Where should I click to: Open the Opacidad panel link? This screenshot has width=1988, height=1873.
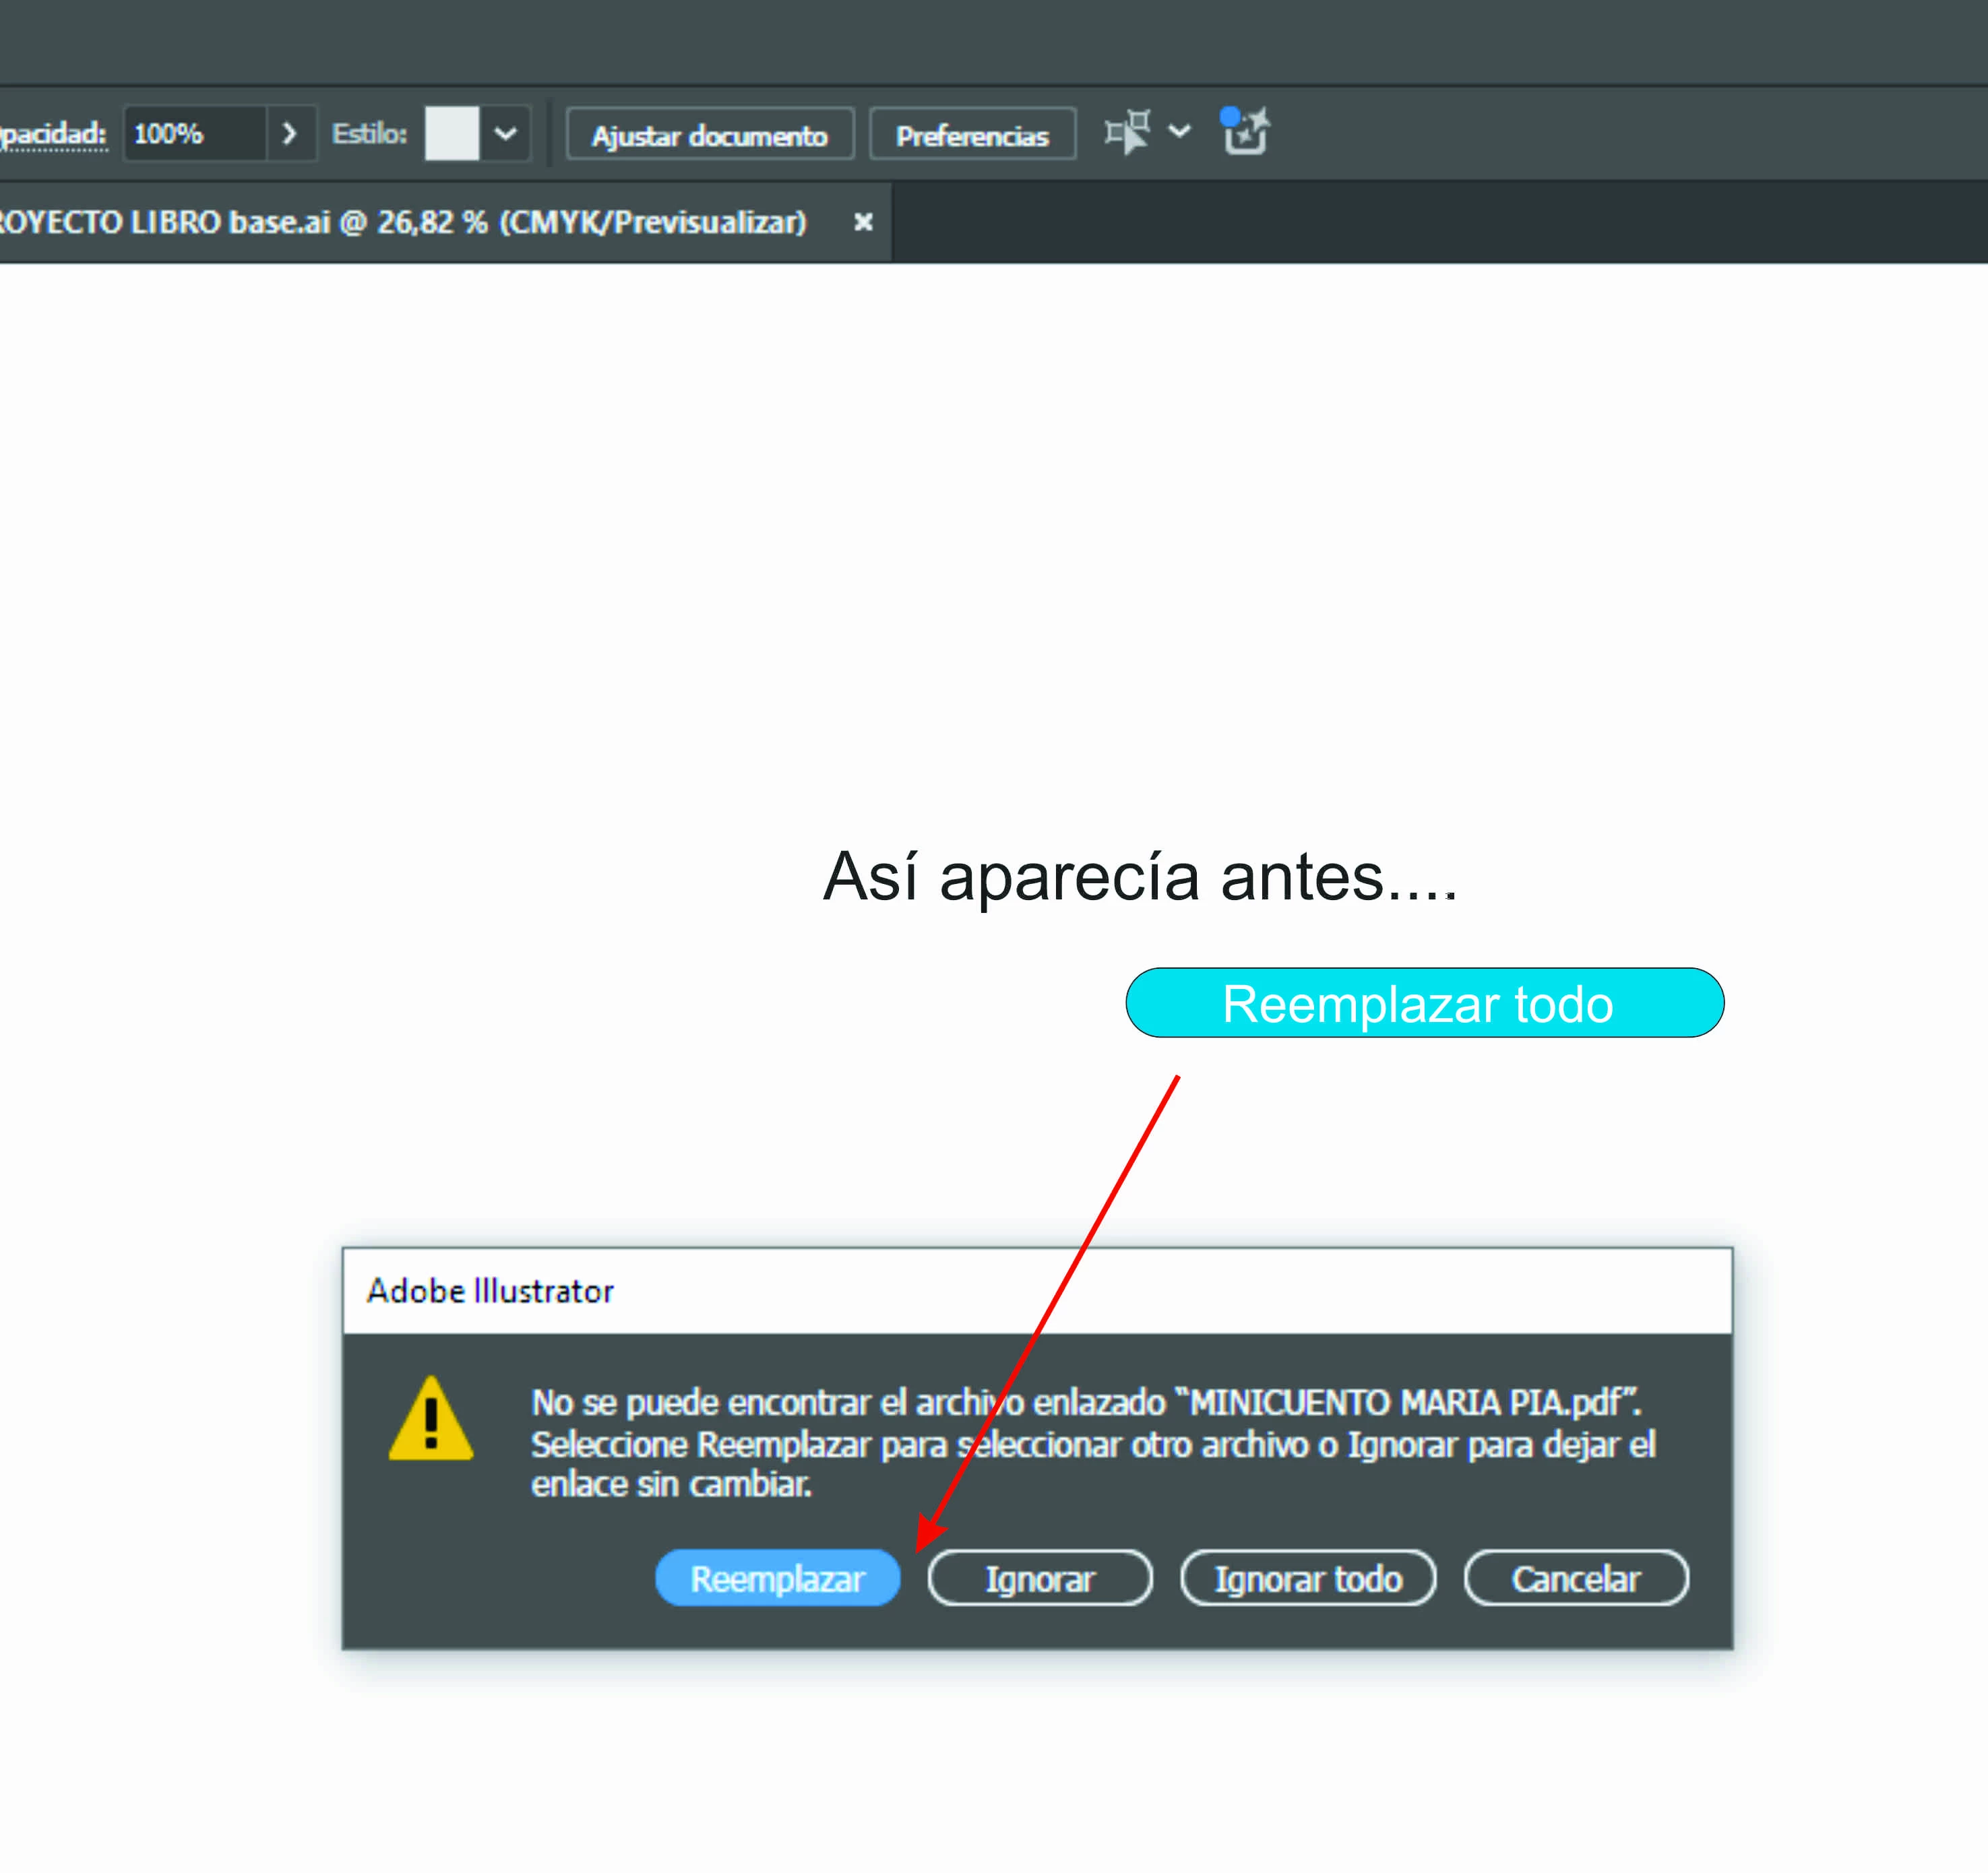(x=52, y=133)
